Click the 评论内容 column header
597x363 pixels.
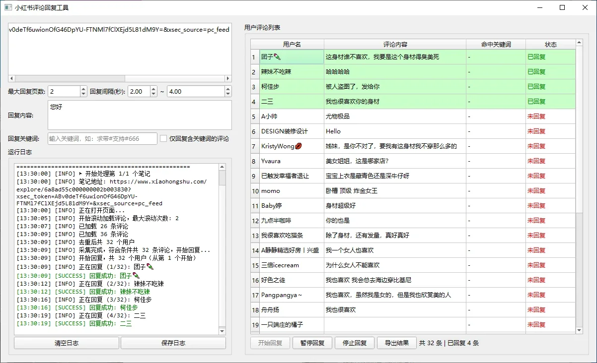[395, 45]
